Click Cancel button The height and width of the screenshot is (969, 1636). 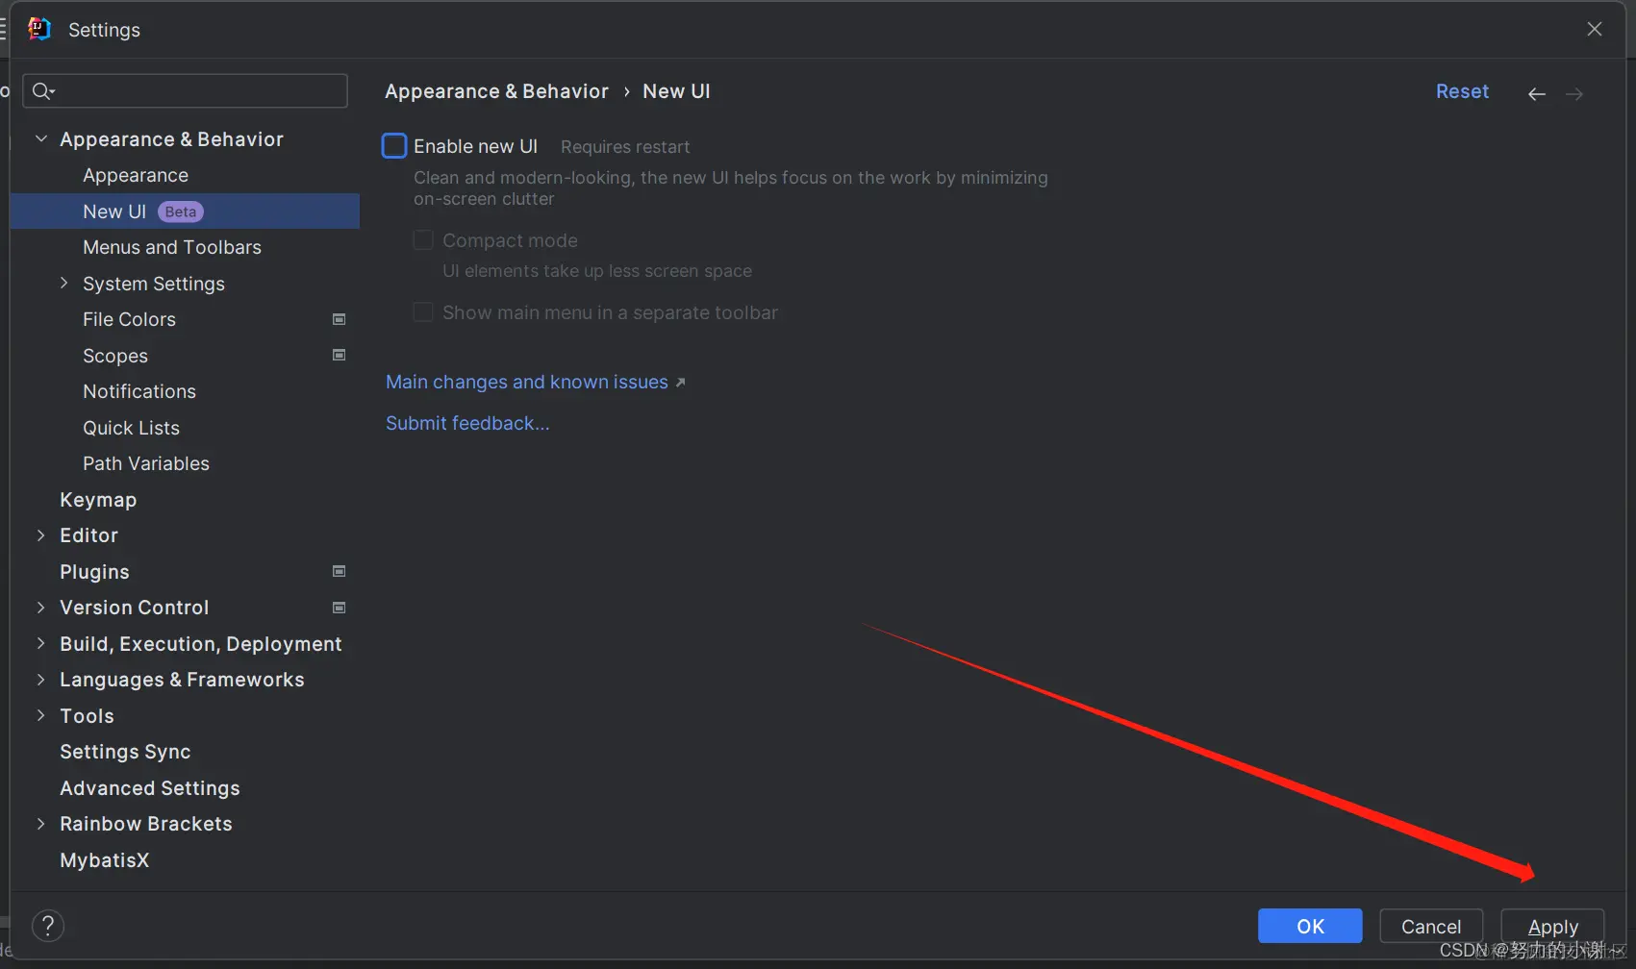tap(1431, 926)
